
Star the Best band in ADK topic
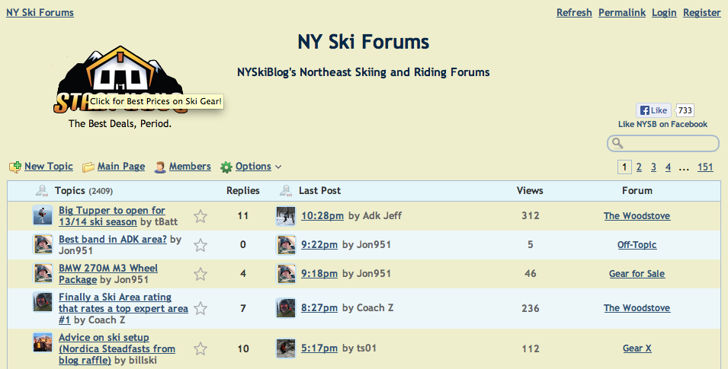click(200, 245)
